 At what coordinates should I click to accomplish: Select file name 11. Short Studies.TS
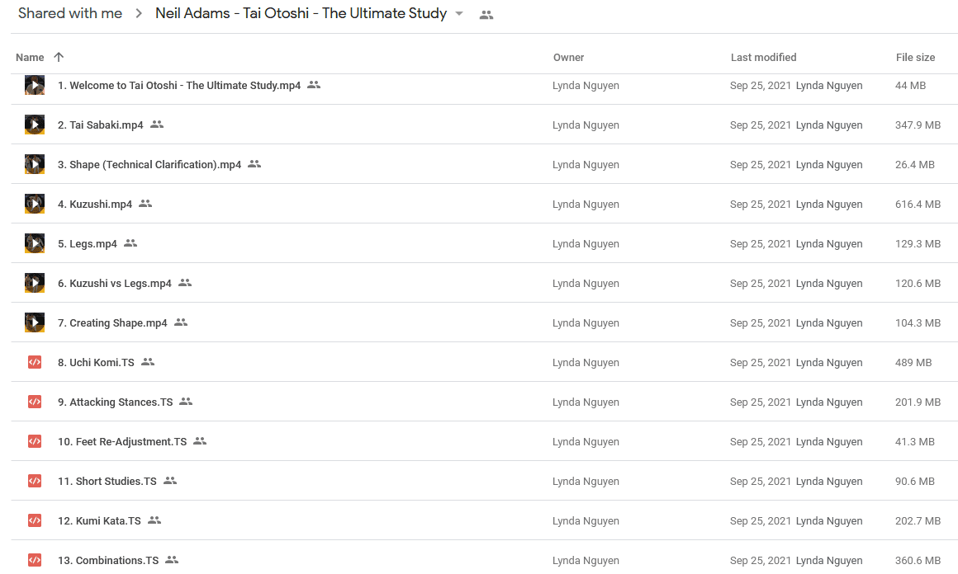click(x=107, y=482)
